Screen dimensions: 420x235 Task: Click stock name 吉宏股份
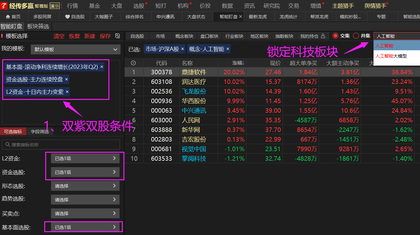pos(194,139)
